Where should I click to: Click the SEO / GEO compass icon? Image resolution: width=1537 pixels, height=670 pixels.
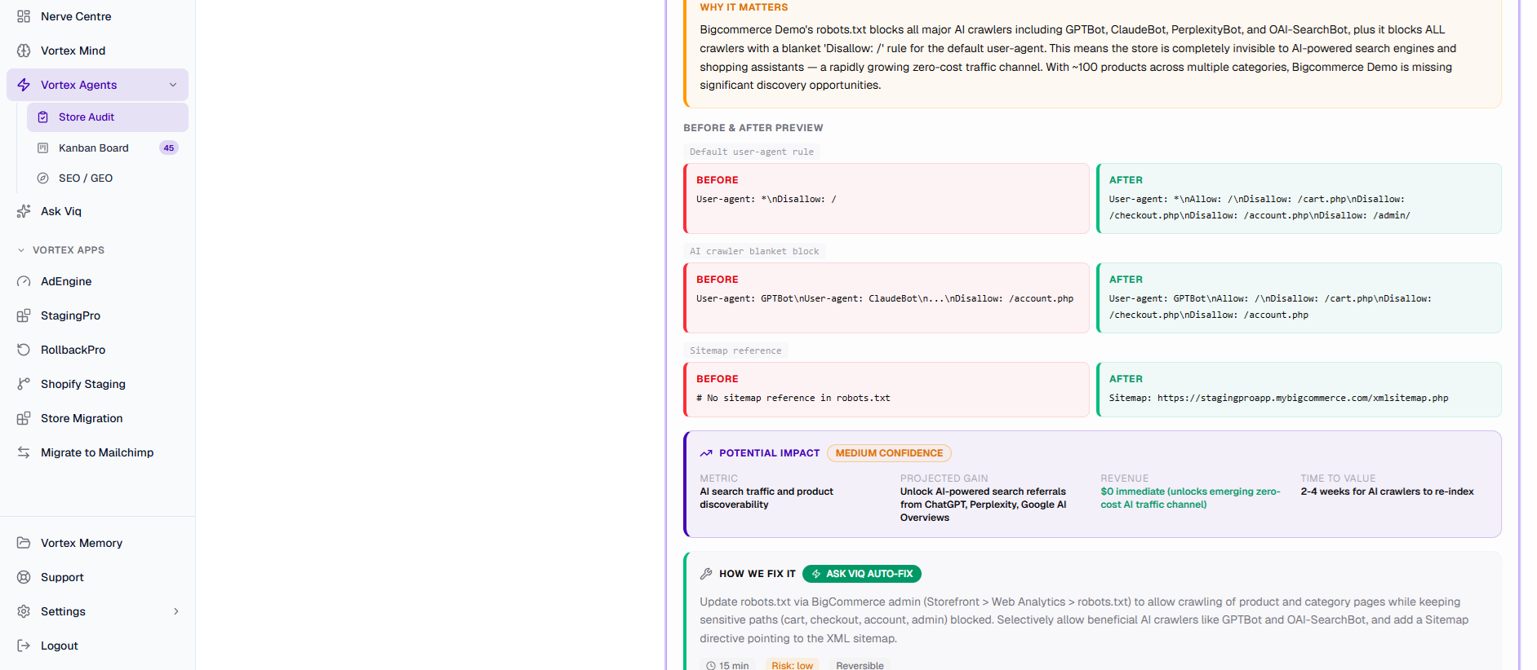click(x=43, y=178)
